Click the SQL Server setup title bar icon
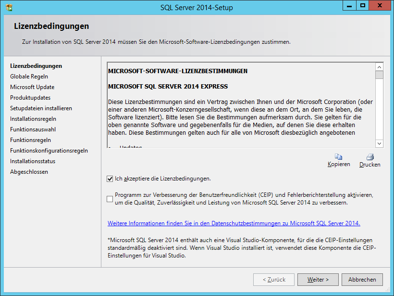Image resolution: width=394 pixels, height=296 pixels. click(x=9, y=7)
